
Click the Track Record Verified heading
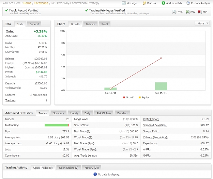point(24,11)
